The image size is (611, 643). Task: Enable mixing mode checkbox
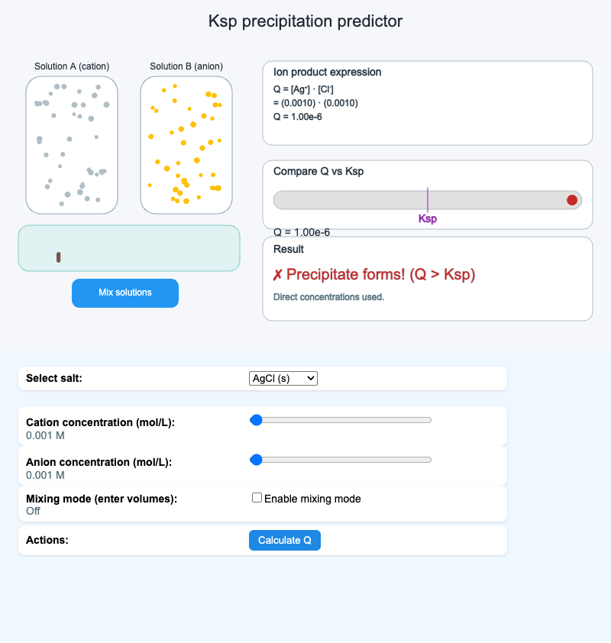257,498
